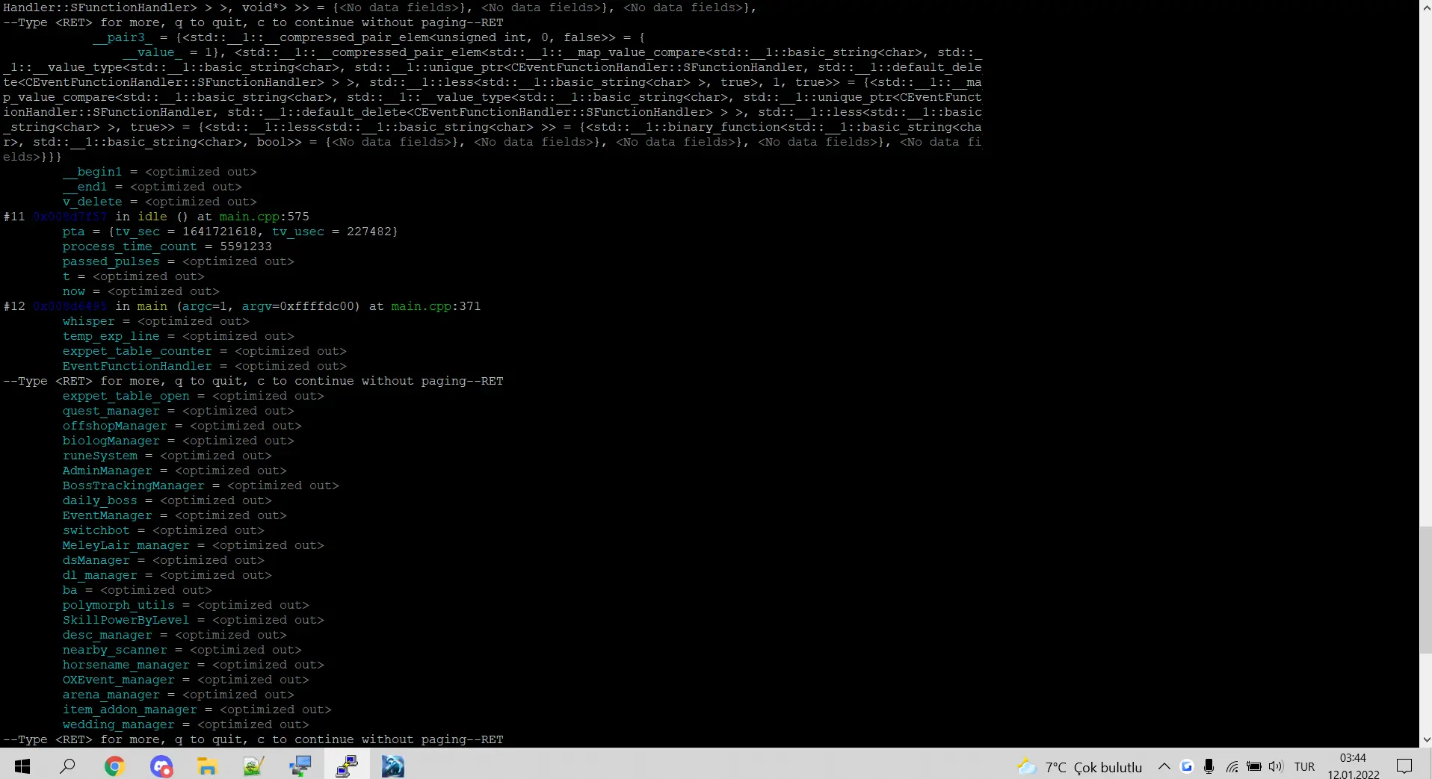Click 'horsename_manager' variable line
Image resolution: width=1432 pixels, height=779 pixels.
(x=194, y=665)
